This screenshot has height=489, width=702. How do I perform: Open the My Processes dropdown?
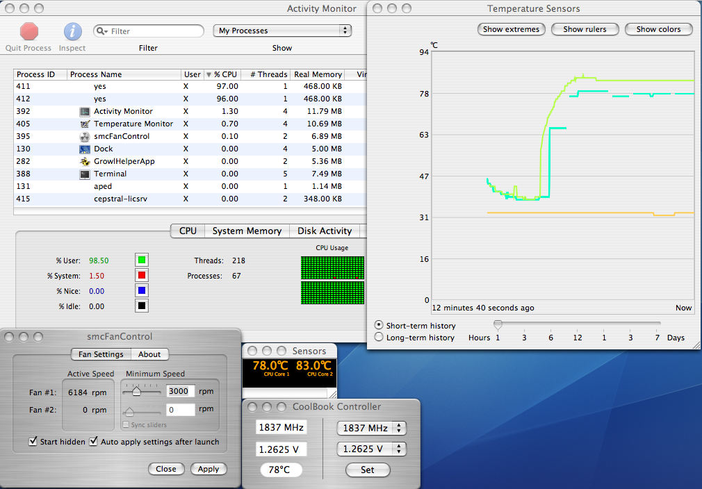click(x=282, y=31)
